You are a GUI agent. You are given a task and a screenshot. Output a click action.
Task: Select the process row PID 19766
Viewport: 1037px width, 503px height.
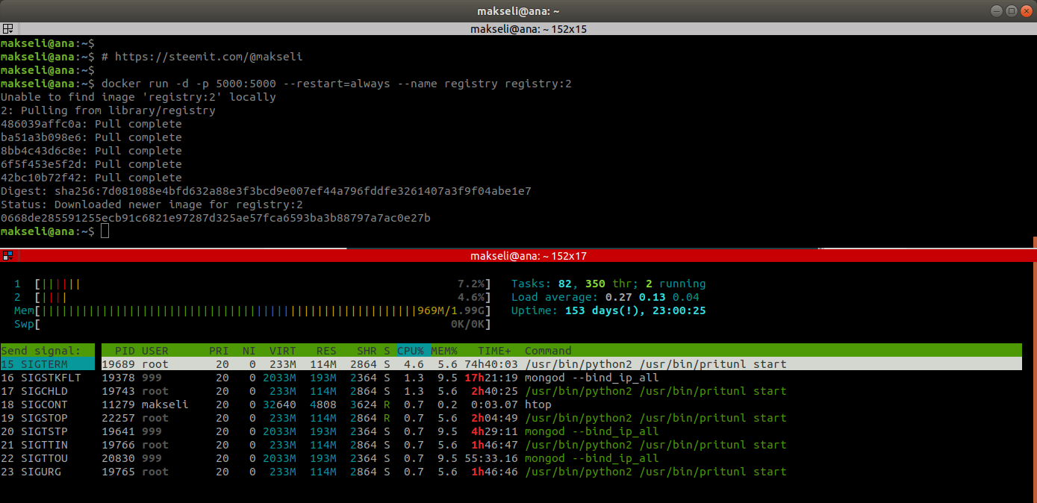pyautogui.click(x=561, y=445)
